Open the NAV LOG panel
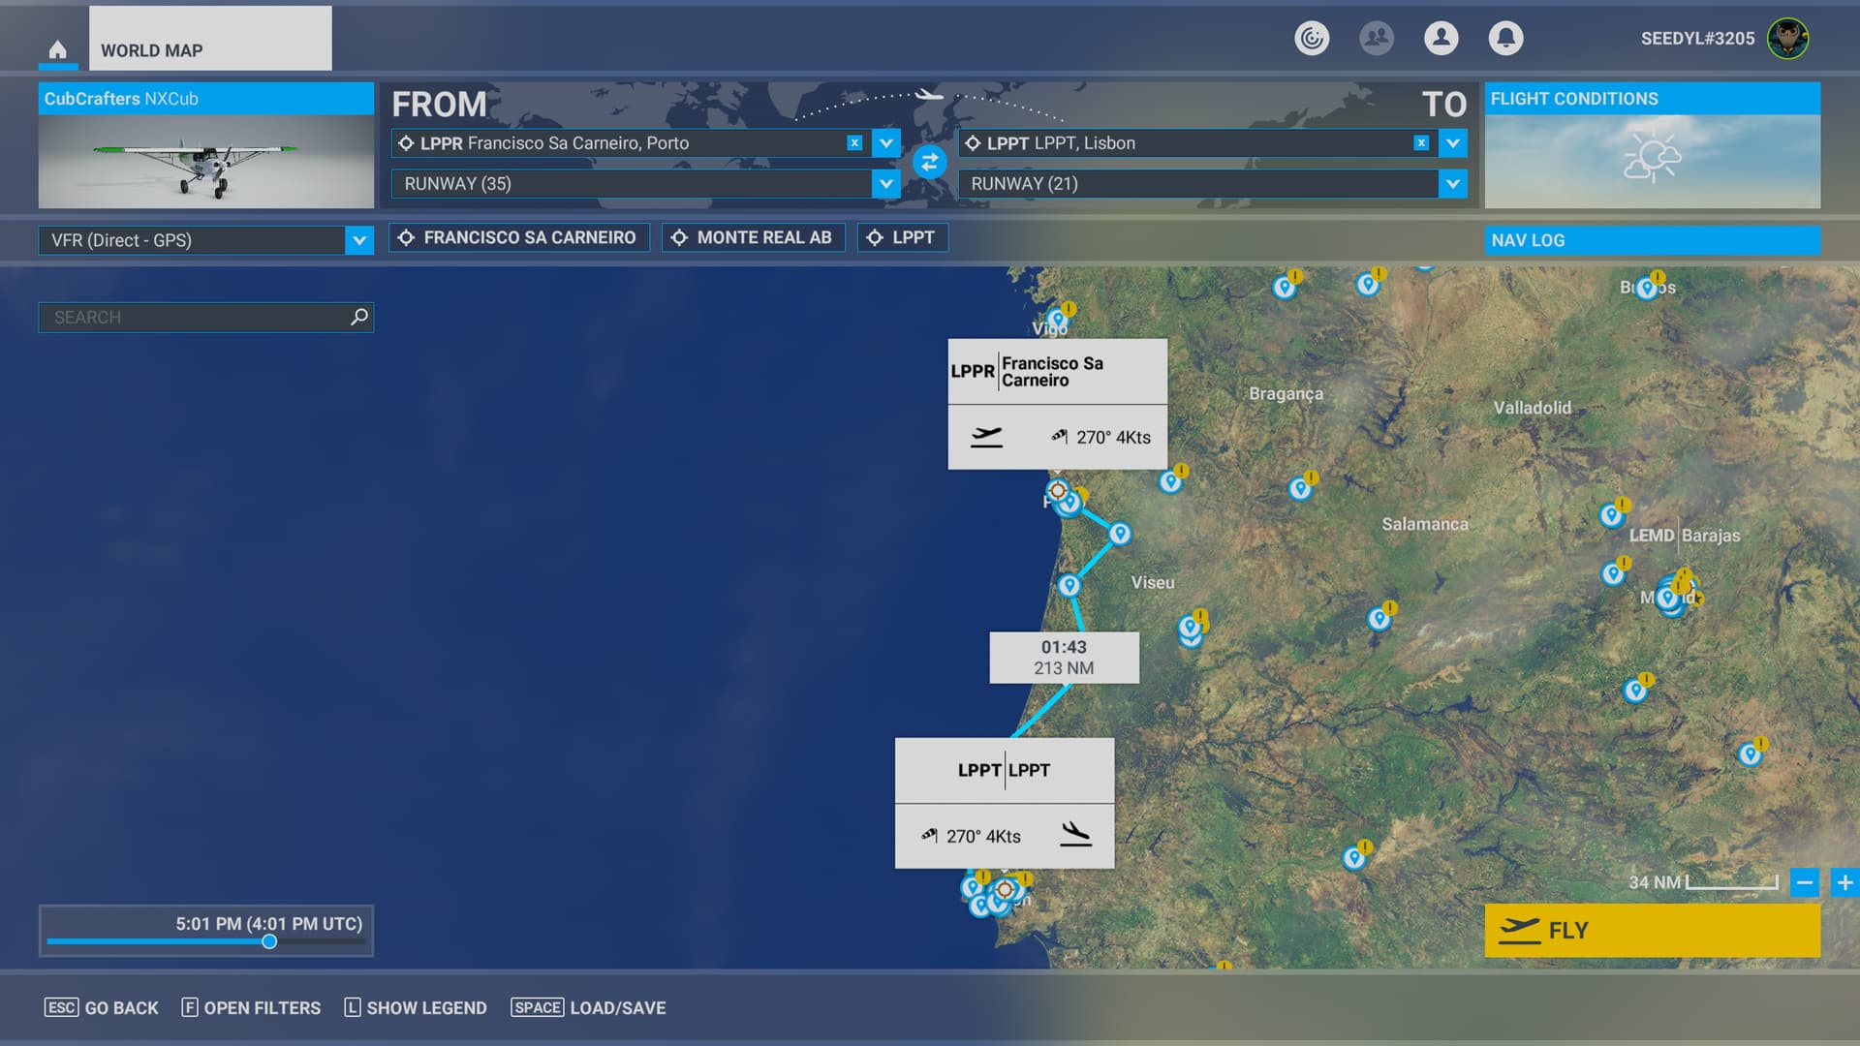The image size is (1860, 1046). 1652,240
